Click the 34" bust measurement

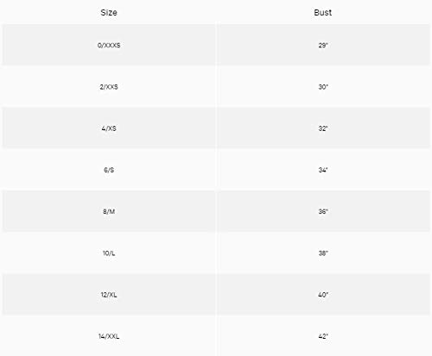click(x=323, y=170)
